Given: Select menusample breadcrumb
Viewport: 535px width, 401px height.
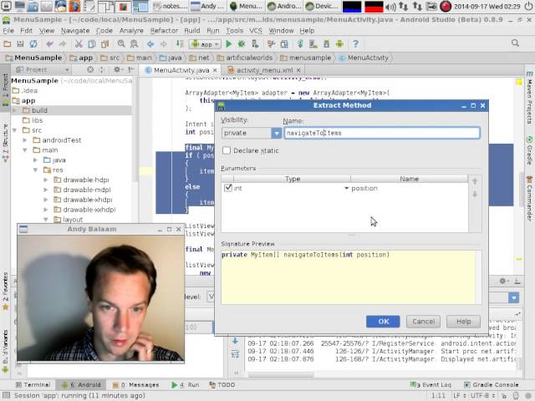Looking at the screenshot, I should 305,58.
